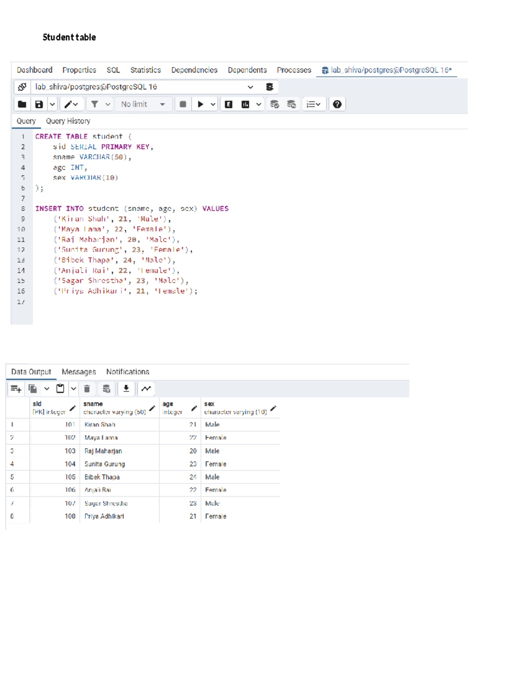Edit the sname column with its pencil icon
The width and height of the screenshot is (528, 684).
152,408
